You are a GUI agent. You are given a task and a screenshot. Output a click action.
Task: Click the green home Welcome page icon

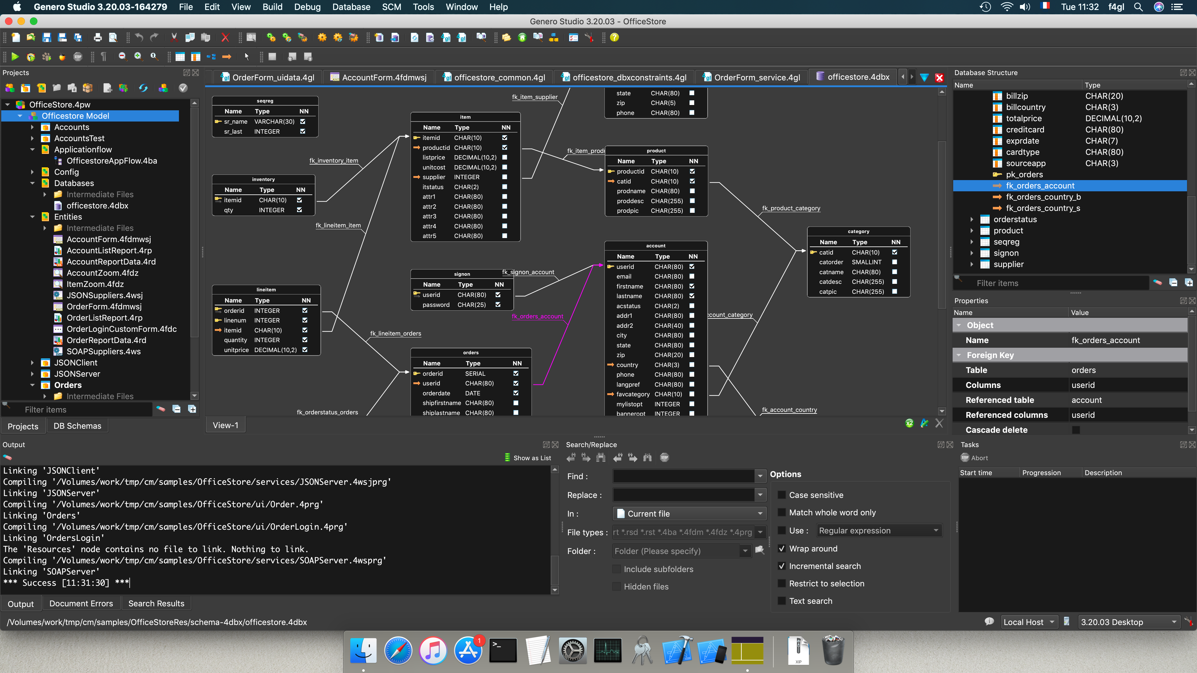[522, 38]
